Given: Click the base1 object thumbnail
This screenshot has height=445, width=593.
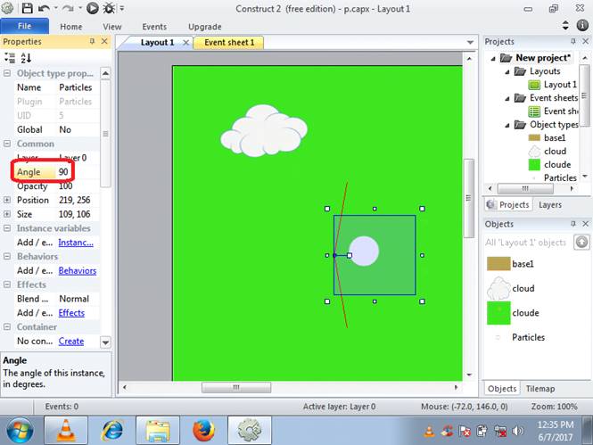Looking at the screenshot, I should 498,264.
